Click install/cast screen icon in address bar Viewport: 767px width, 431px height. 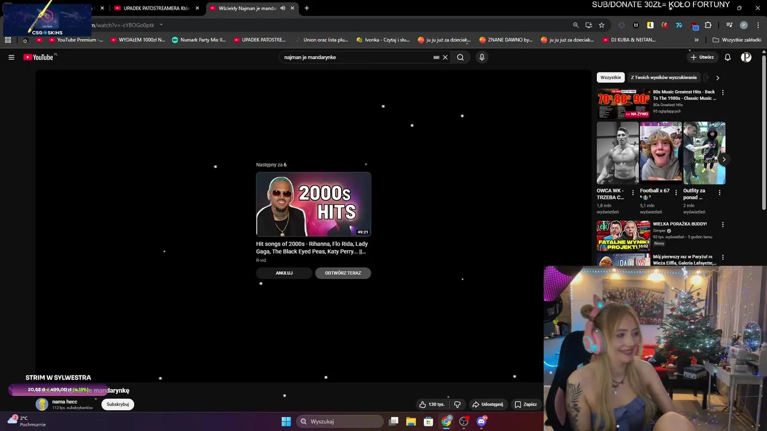coord(588,25)
